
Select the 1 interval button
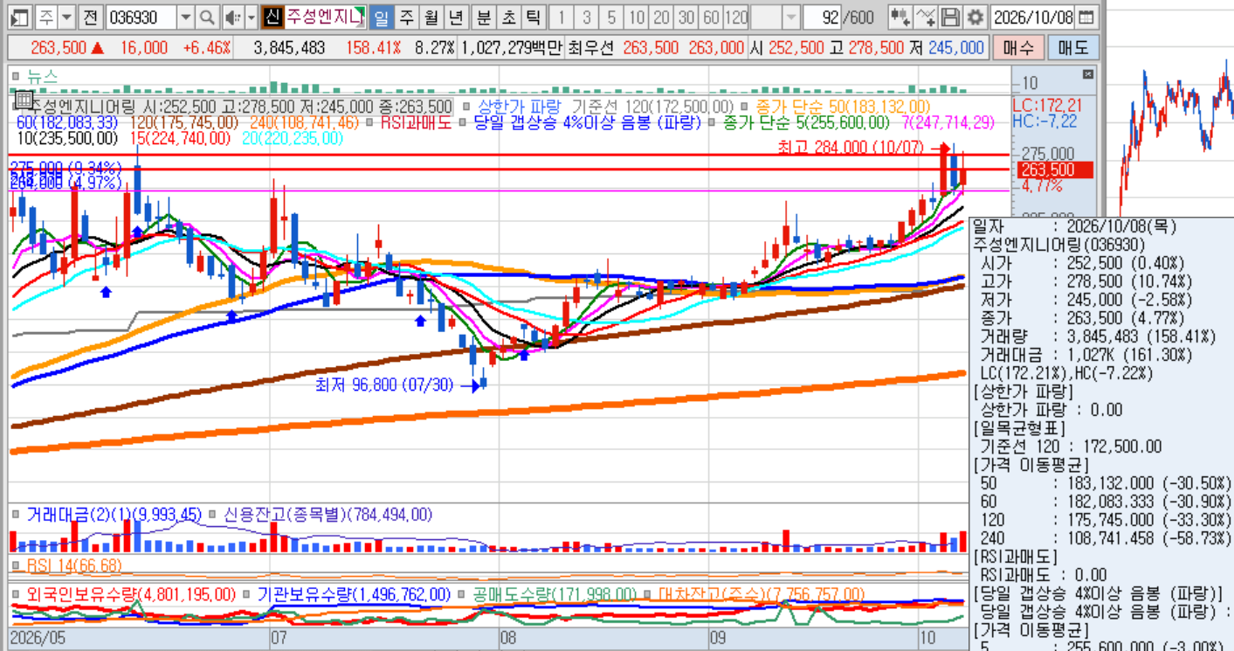coord(562,17)
